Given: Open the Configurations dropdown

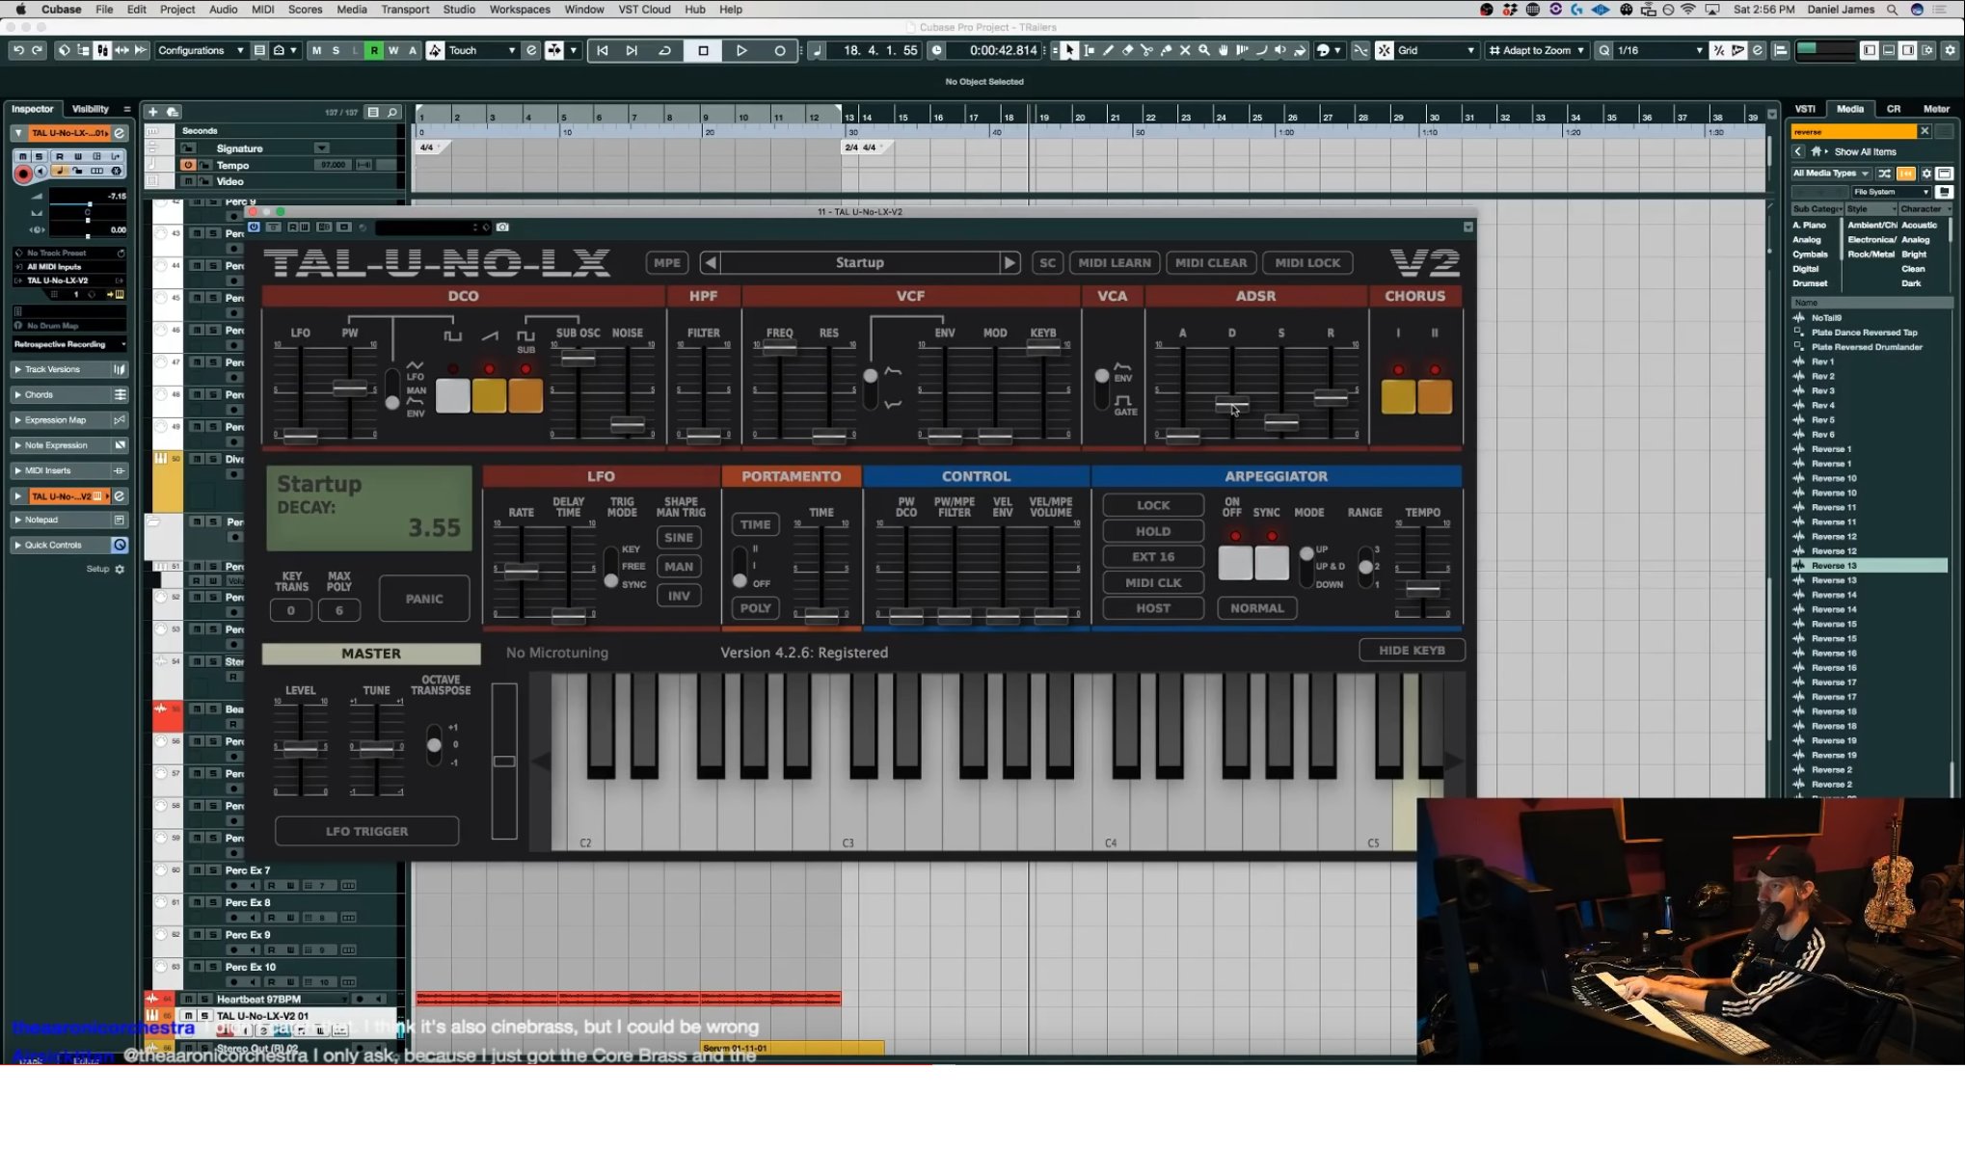Looking at the screenshot, I should click(201, 50).
